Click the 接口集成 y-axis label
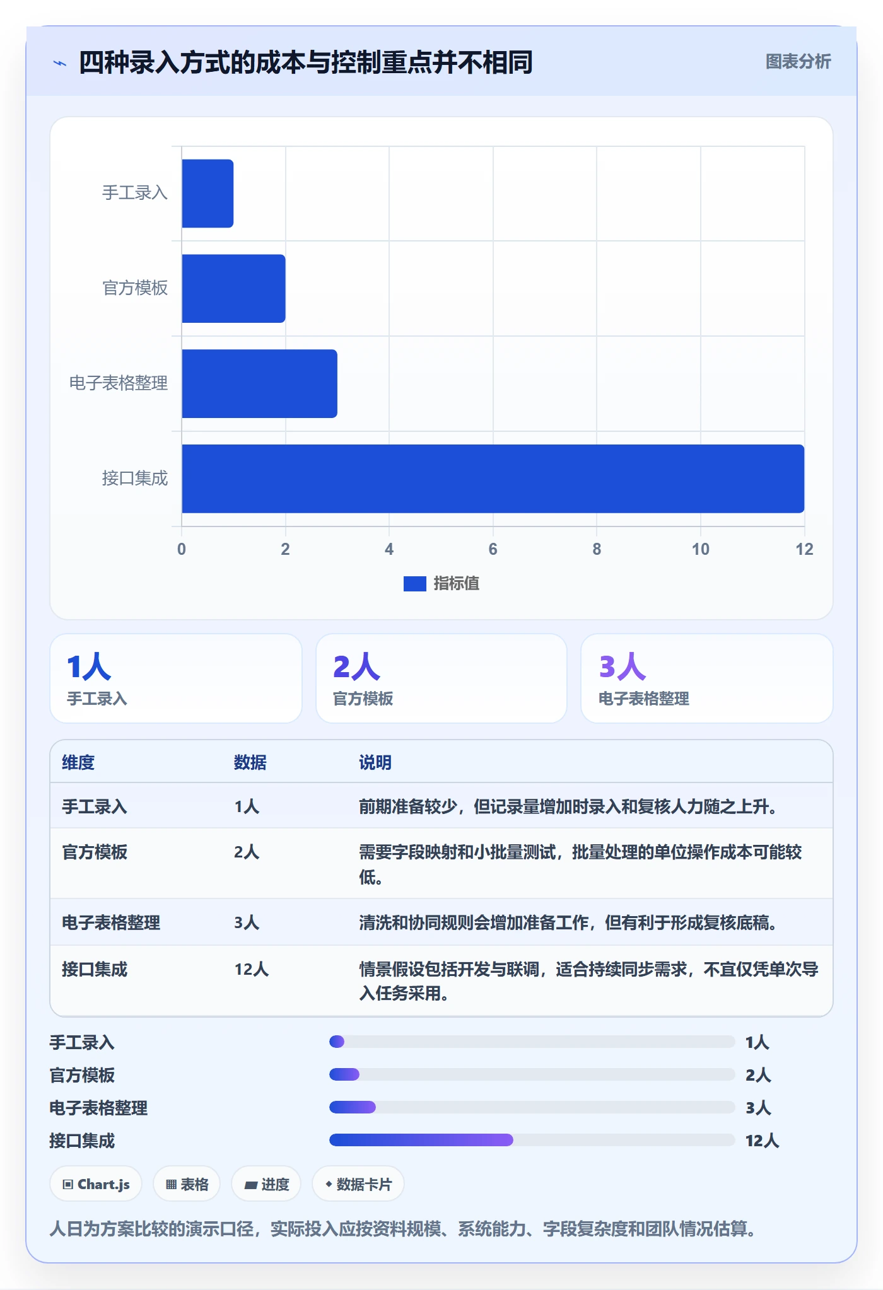The height and width of the screenshot is (1290, 883). pyautogui.click(x=135, y=479)
